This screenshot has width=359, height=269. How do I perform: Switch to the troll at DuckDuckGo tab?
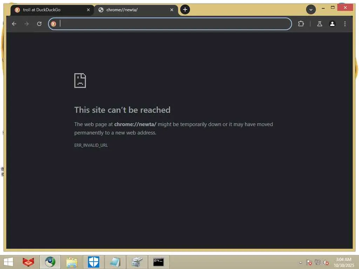(52, 10)
